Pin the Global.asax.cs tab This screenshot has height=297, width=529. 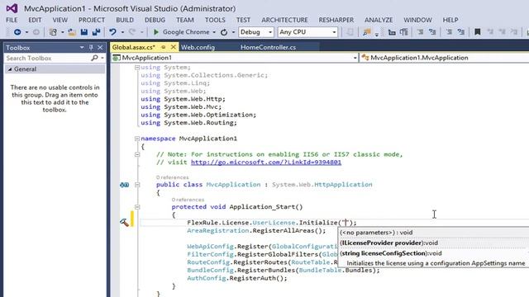pos(164,47)
